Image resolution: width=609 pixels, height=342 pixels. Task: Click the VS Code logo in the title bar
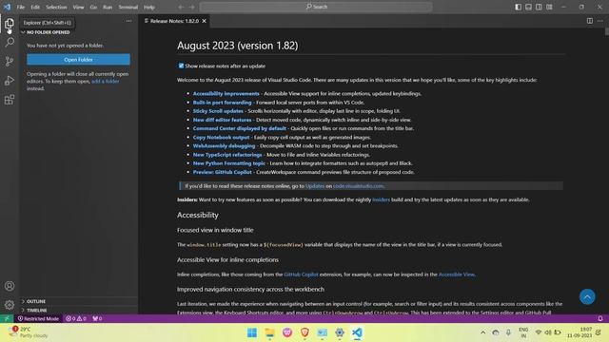click(7, 7)
